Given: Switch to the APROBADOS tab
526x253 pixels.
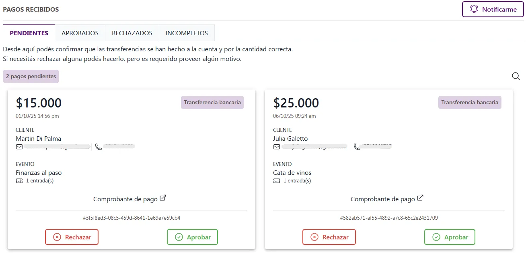Looking at the screenshot, I should tap(80, 33).
